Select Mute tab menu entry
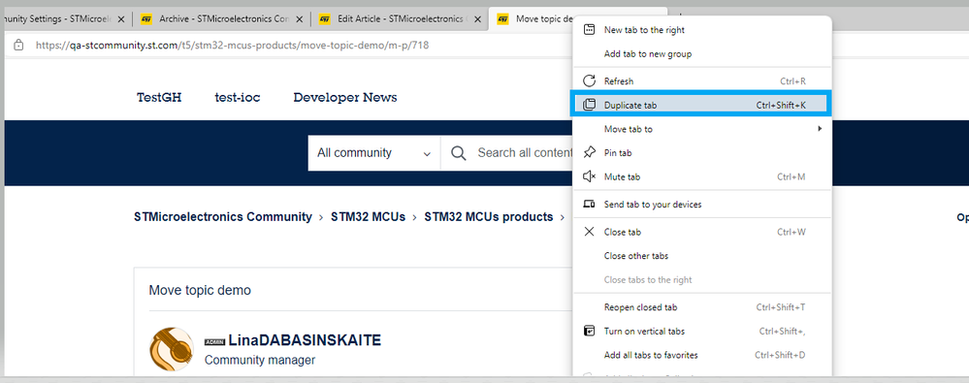 coord(702,176)
